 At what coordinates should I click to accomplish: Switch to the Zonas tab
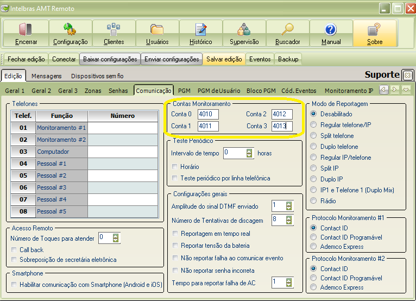(93, 91)
